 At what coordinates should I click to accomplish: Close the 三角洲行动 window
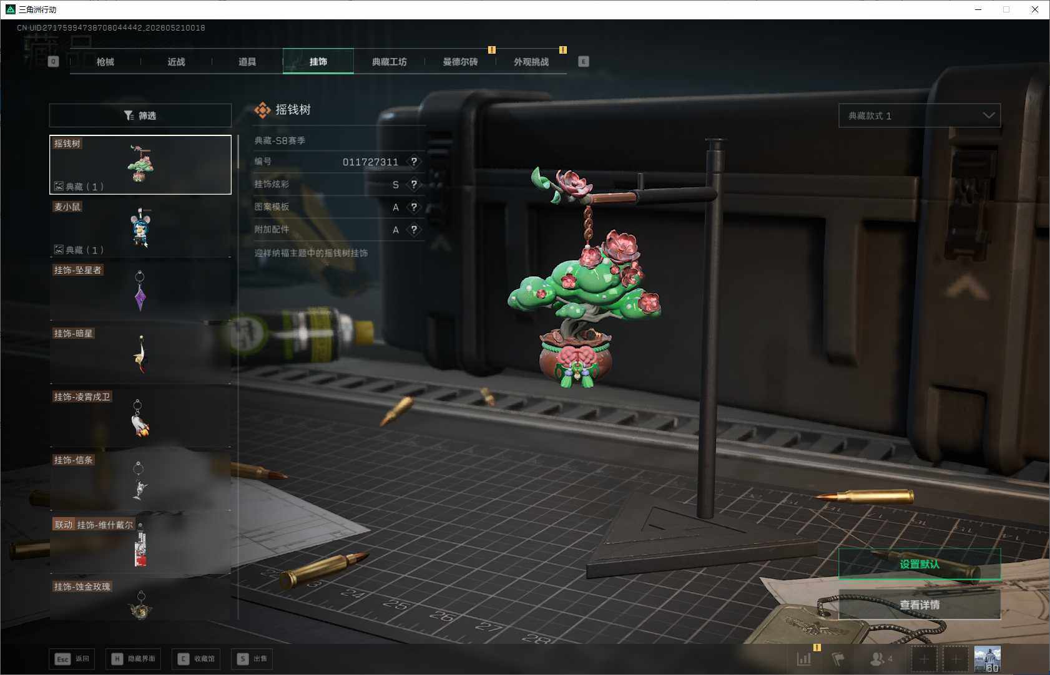[x=1035, y=9]
